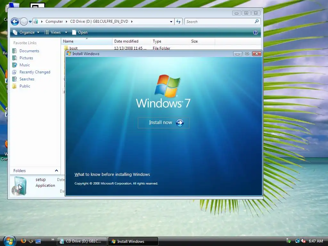This screenshot has width=328, height=246.
Task: Click the Public folder icon
Action: [14, 86]
